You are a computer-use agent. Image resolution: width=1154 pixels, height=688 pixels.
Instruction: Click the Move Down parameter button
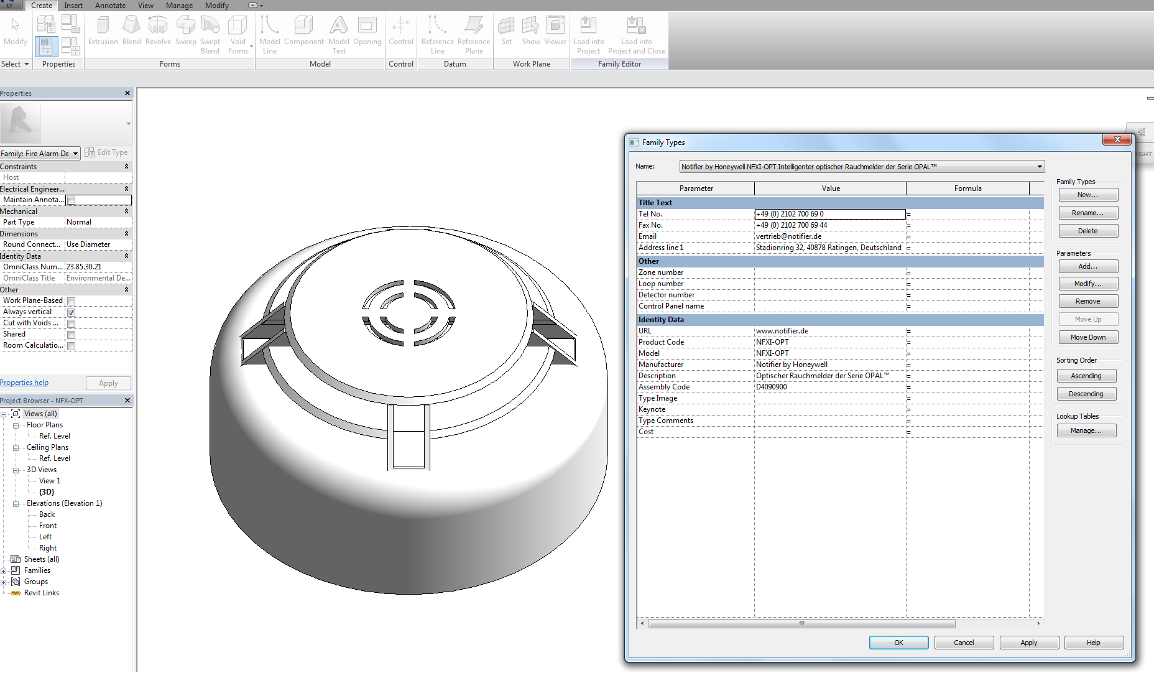click(x=1088, y=337)
